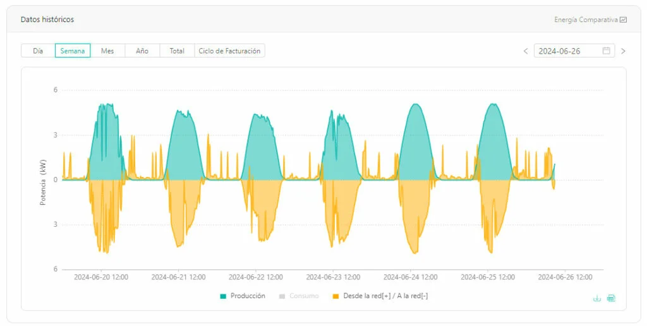Click axis label 2024-06-24 12:00
The height and width of the screenshot is (326, 647).
click(411, 277)
